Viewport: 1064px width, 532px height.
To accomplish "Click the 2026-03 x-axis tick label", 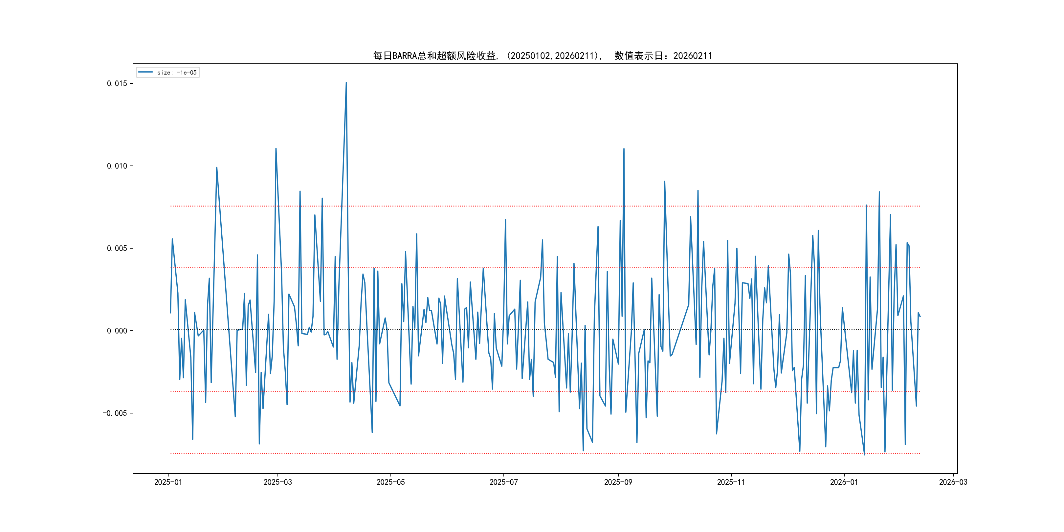I will (x=953, y=482).
